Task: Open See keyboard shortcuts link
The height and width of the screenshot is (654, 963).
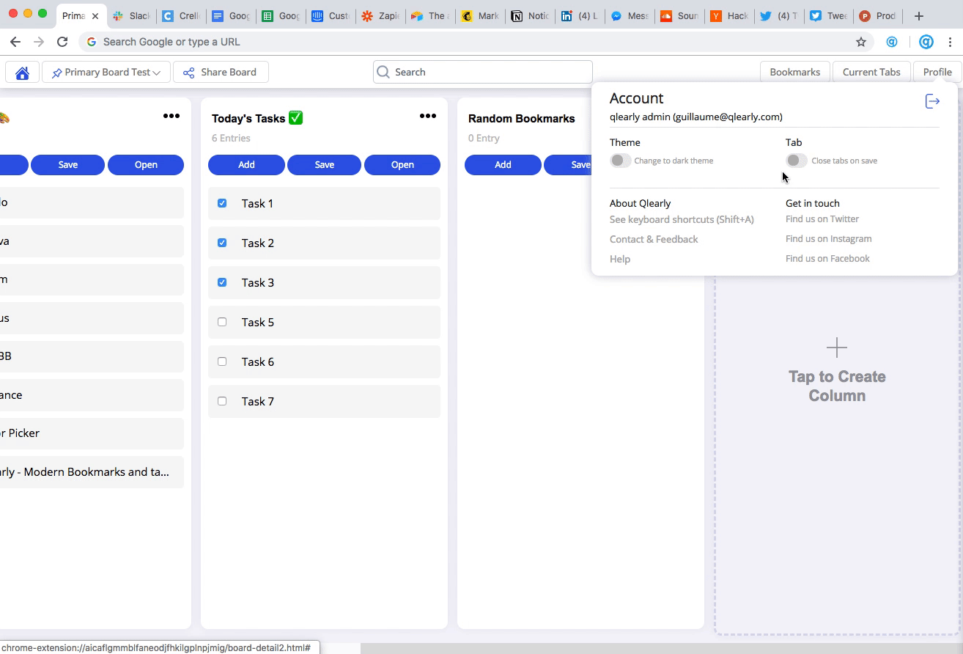Action: pos(682,219)
